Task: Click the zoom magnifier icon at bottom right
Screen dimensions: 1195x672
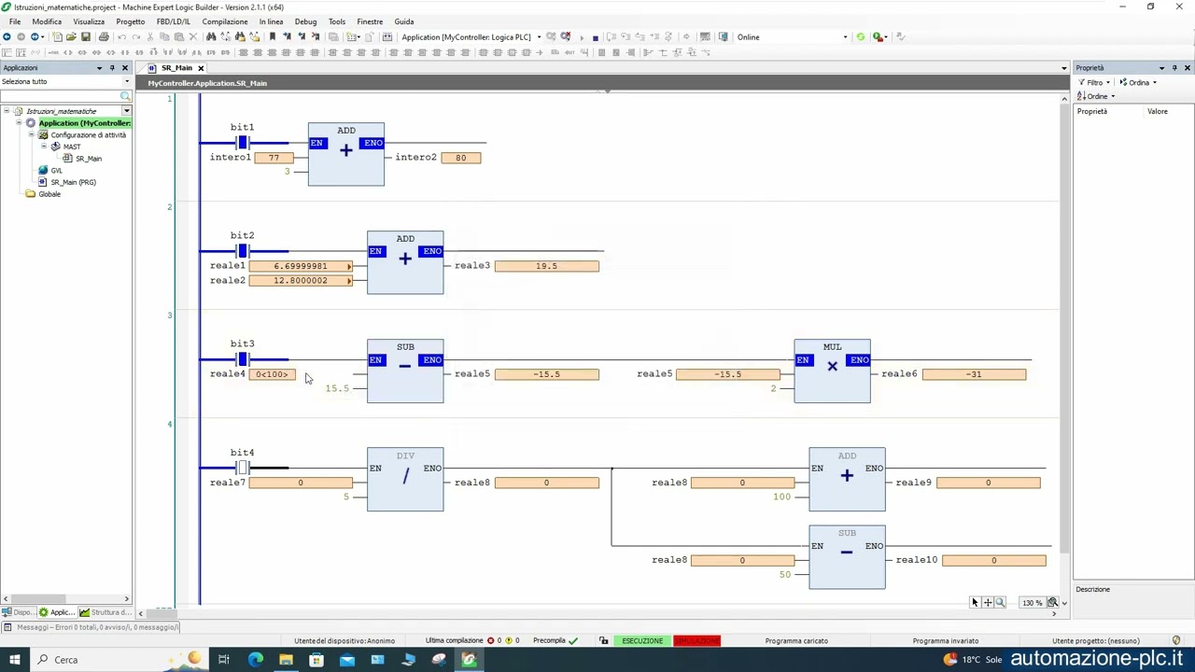Action: (x=1000, y=603)
